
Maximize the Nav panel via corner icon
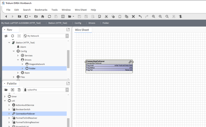pos(68,29)
